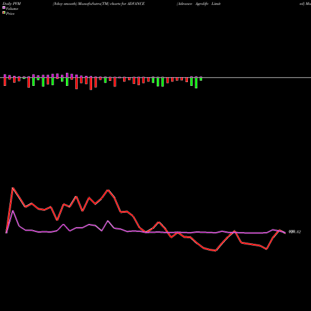
Task: Click the '(Advance Agrolife Limit' company name text
Action: point(198,4)
